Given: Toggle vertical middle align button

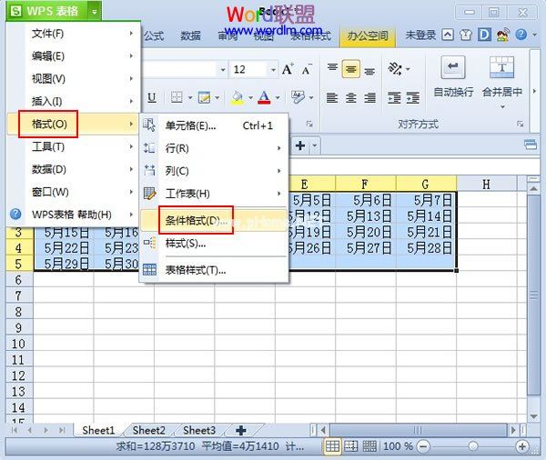Looking at the screenshot, I should 350,70.
